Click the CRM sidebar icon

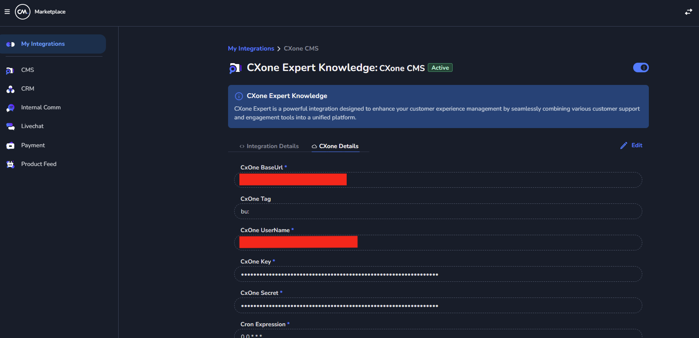[x=10, y=89]
